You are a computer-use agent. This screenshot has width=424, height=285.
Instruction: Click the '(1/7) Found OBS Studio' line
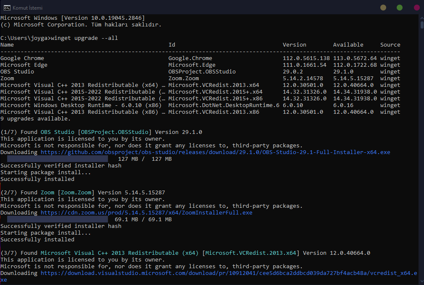pos(101,132)
